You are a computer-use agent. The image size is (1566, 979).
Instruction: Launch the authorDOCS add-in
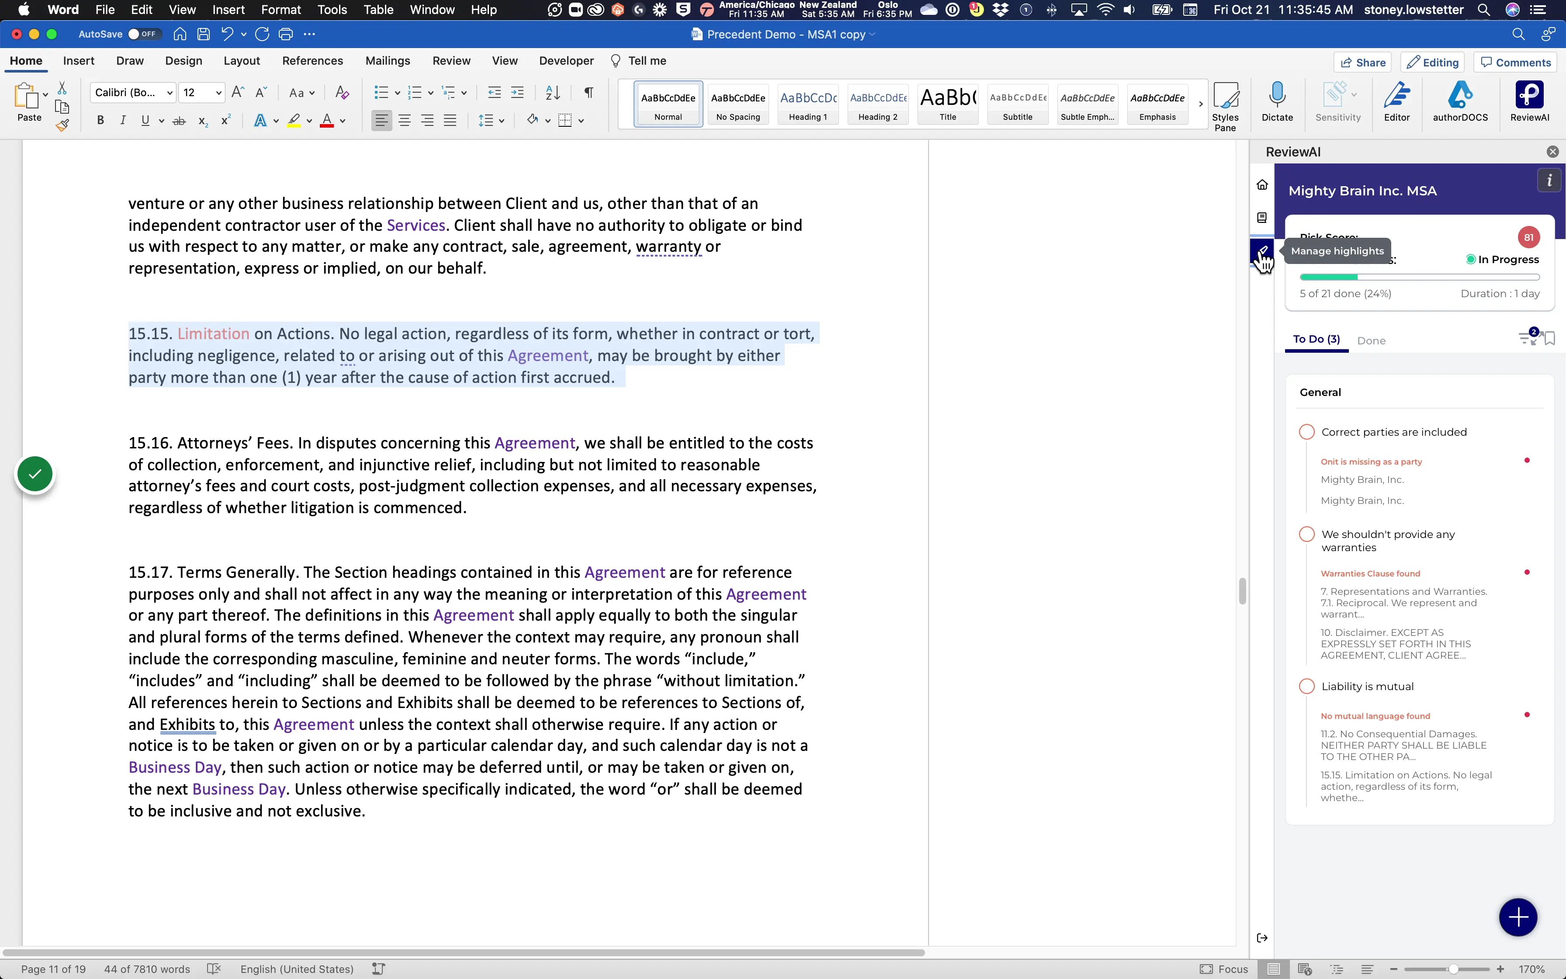point(1460,102)
